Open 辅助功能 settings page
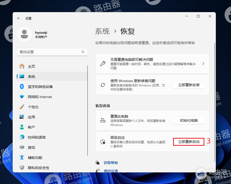 pyautogui.click(x=52, y=157)
